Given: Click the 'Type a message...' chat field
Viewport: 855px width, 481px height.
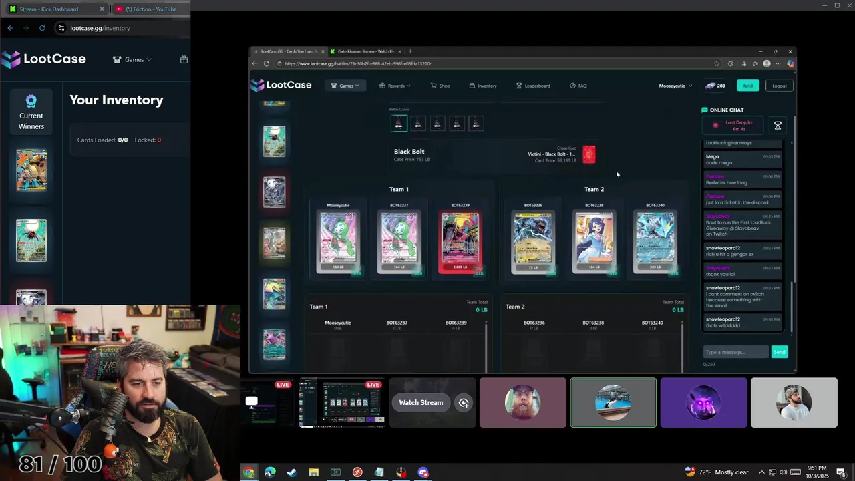Looking at the screenshot, I should [736, 352].
